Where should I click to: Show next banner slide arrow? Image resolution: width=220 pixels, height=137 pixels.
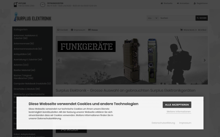coord(205,60)
